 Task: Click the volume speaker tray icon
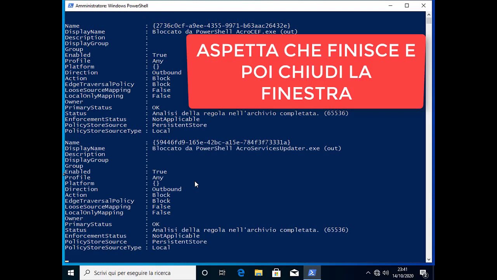tap(386, 273)
